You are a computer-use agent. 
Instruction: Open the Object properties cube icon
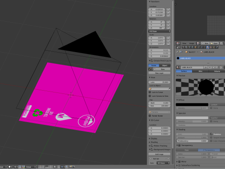(195, 47)
